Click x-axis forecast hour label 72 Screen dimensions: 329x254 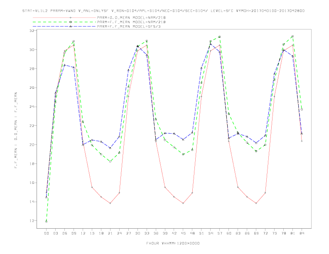pyautogui.click(x=265, y=233)
